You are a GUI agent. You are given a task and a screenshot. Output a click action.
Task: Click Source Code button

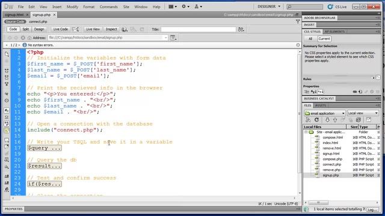[x=14, y=22]
